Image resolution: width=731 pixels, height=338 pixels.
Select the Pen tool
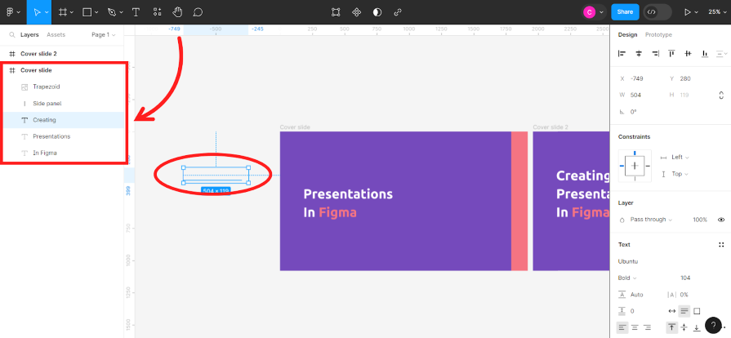(111, 12)
